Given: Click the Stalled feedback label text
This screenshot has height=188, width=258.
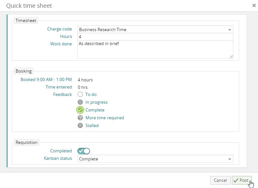Looking at the screenshot, I should click(x=92, y=125).
